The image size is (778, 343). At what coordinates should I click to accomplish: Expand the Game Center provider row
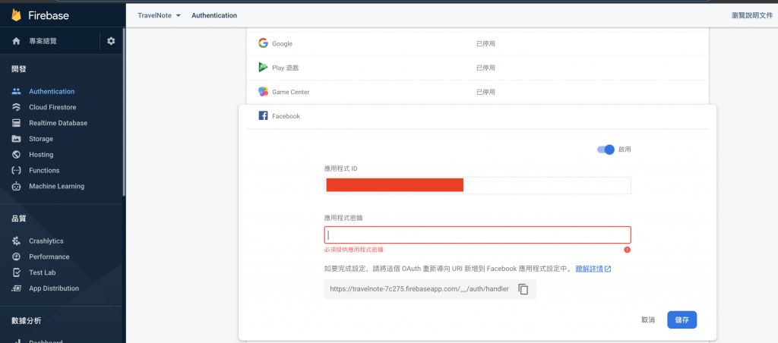477,92
